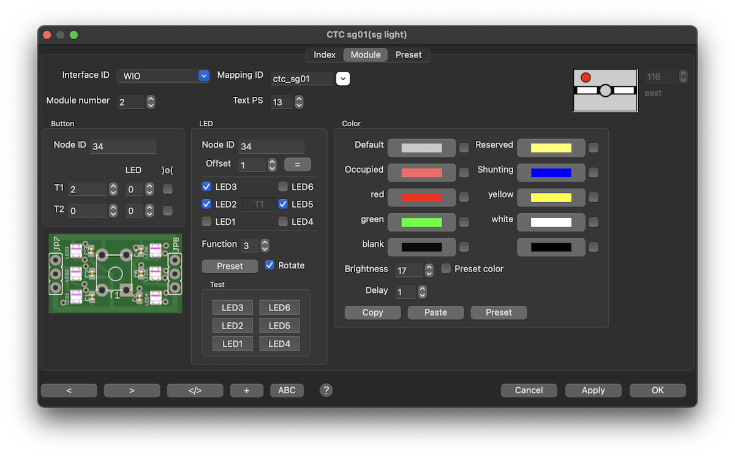
Task: Click the </> code button
Action: pyautogui.click(x=195, y=390)
